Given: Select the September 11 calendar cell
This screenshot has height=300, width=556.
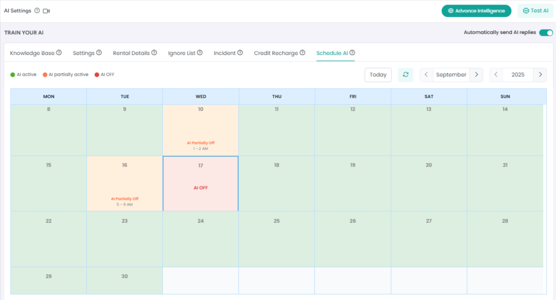Looking at the screenshot, I should click(x=277, y=130).
